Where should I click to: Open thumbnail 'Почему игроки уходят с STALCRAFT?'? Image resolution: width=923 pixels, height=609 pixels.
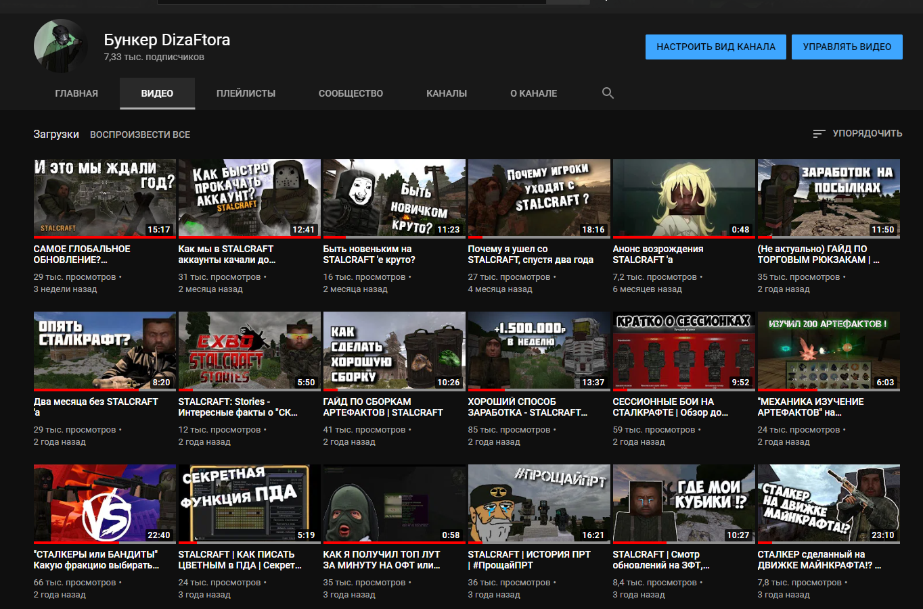(x=539, y=199)
